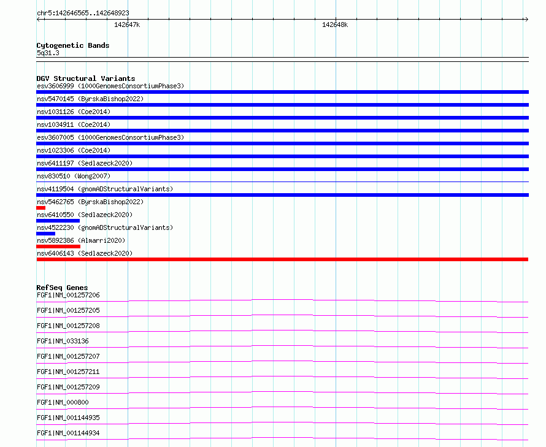Open variant nsv1031126 (Coe2014) label
Image resolution: width=546 pixels, height=447 pixels.
pyautogui.click(x=74, y=112)
